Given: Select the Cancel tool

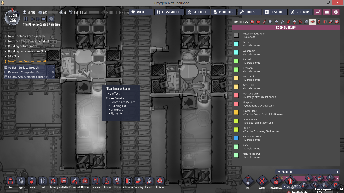Looking at the screenshot, I should (262, 181).
